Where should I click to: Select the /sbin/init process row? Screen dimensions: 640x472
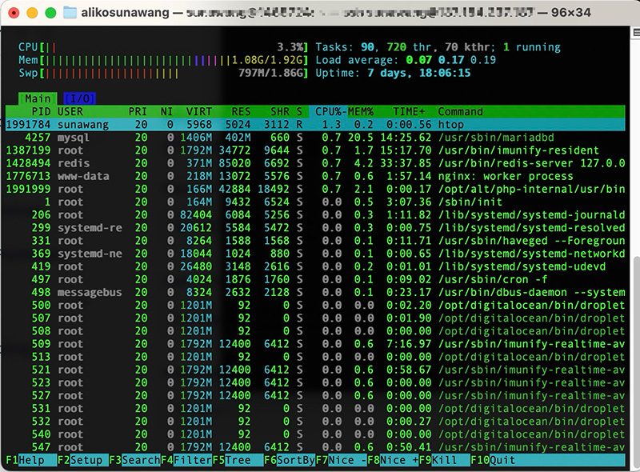[315, 202]
